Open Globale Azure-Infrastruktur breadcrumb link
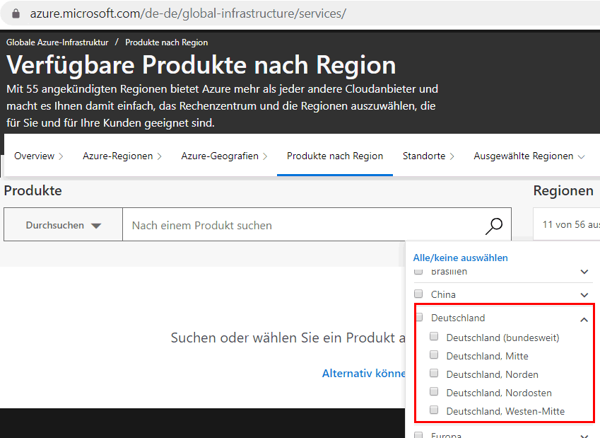 [x=57, y=42]
